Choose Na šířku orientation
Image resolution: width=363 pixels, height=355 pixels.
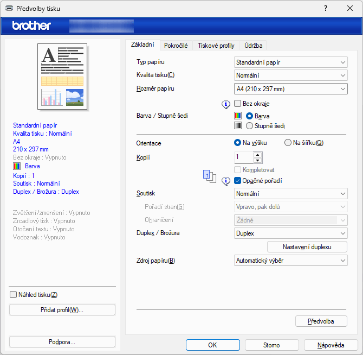pos(288,143)
